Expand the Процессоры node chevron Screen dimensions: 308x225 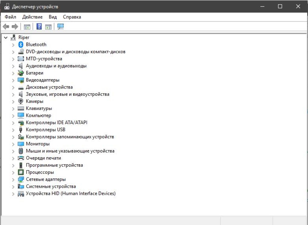[x=13, y=172]
